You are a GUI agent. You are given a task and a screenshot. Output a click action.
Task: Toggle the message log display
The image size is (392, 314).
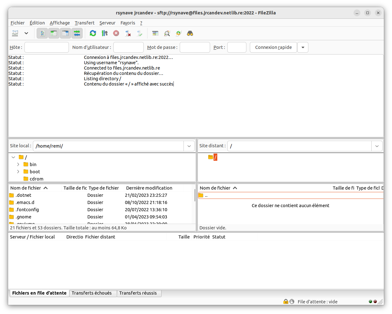42,33
